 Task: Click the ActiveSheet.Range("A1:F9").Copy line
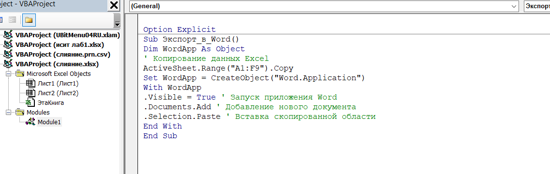point(218,68)
